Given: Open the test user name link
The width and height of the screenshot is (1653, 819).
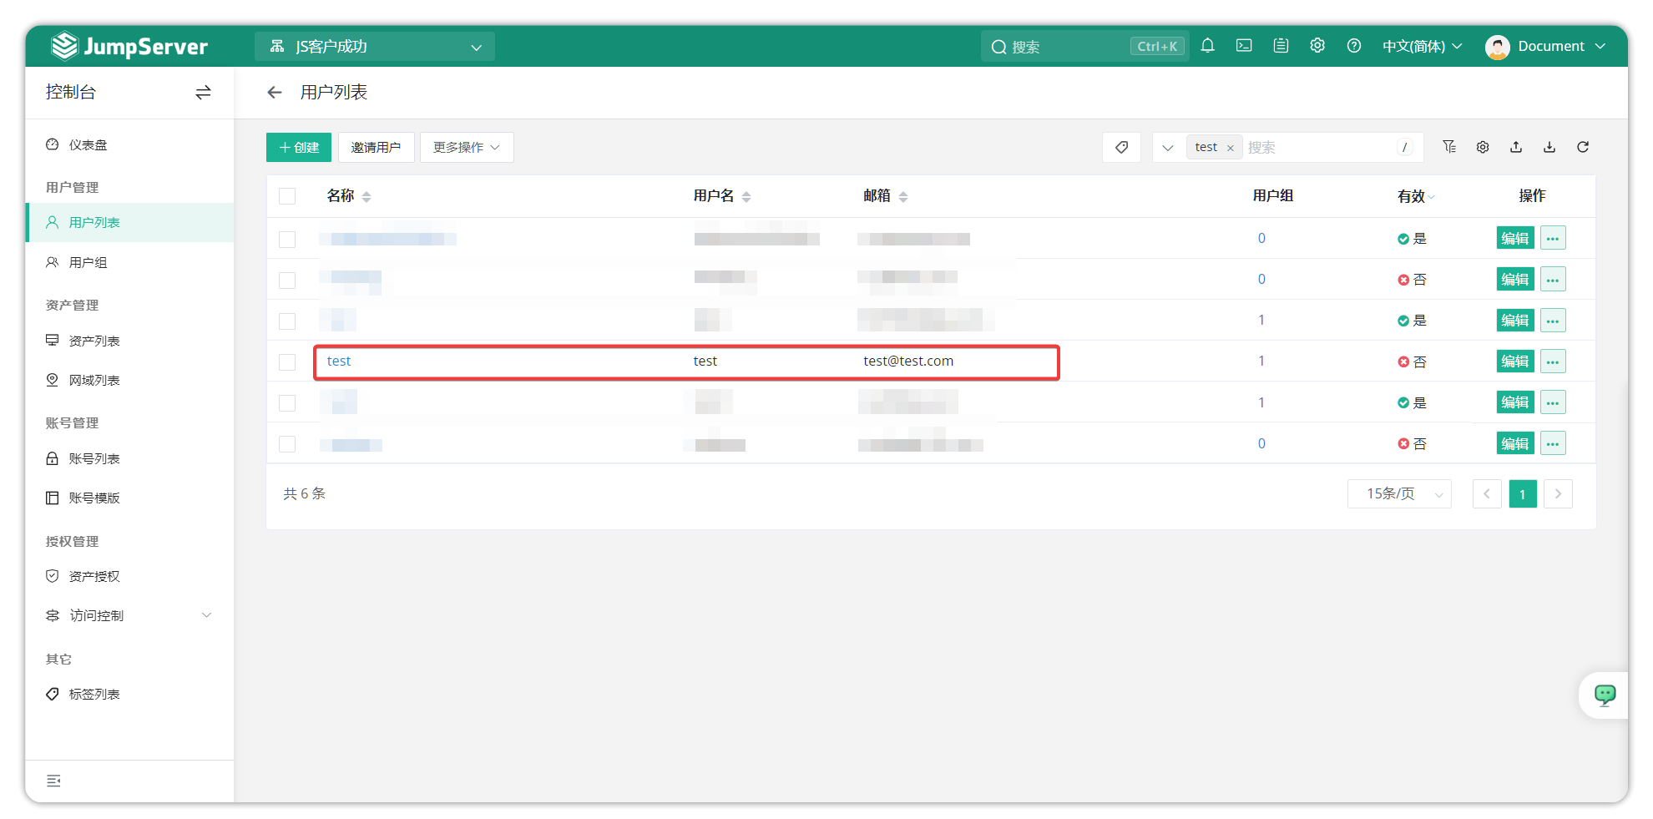Looking at the screenshot, I should point(339,361).
